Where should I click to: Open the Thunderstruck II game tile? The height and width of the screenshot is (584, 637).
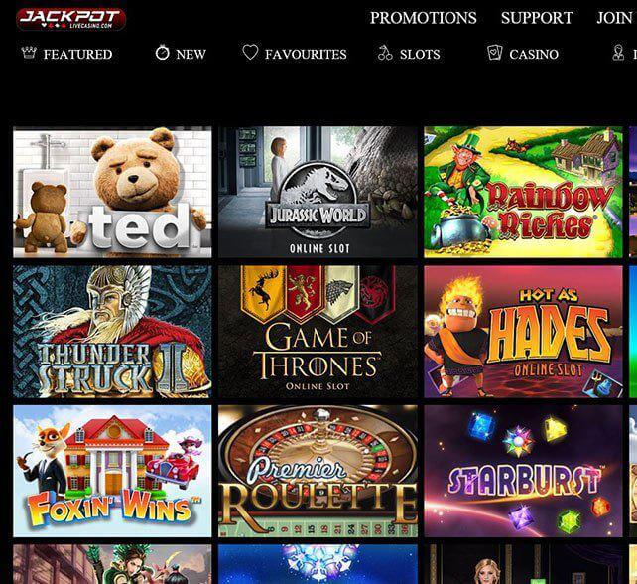tap(112, 332)
